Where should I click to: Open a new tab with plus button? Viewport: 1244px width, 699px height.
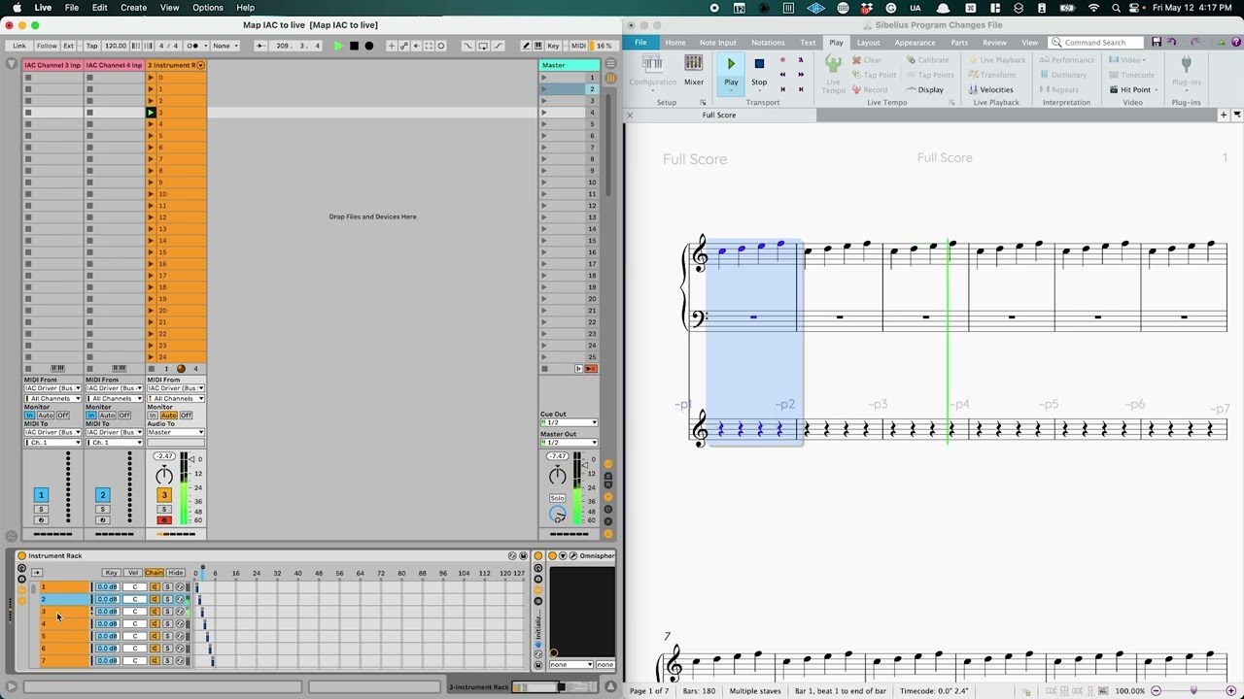[x=1223, y=115]
